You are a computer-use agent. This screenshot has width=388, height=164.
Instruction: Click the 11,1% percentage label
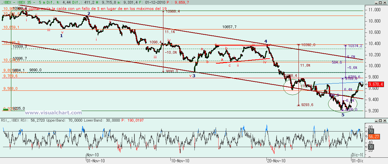(170, 32)
